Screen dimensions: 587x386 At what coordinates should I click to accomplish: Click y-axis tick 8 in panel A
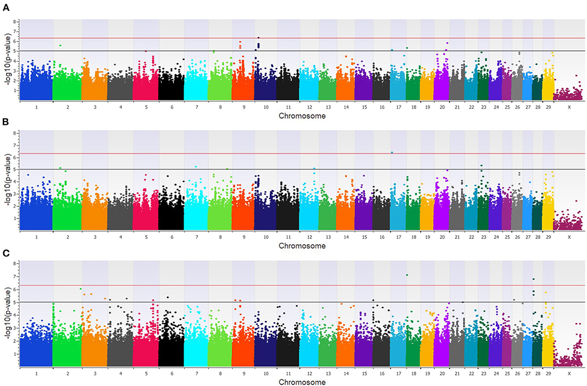click(x=15, y=22)
